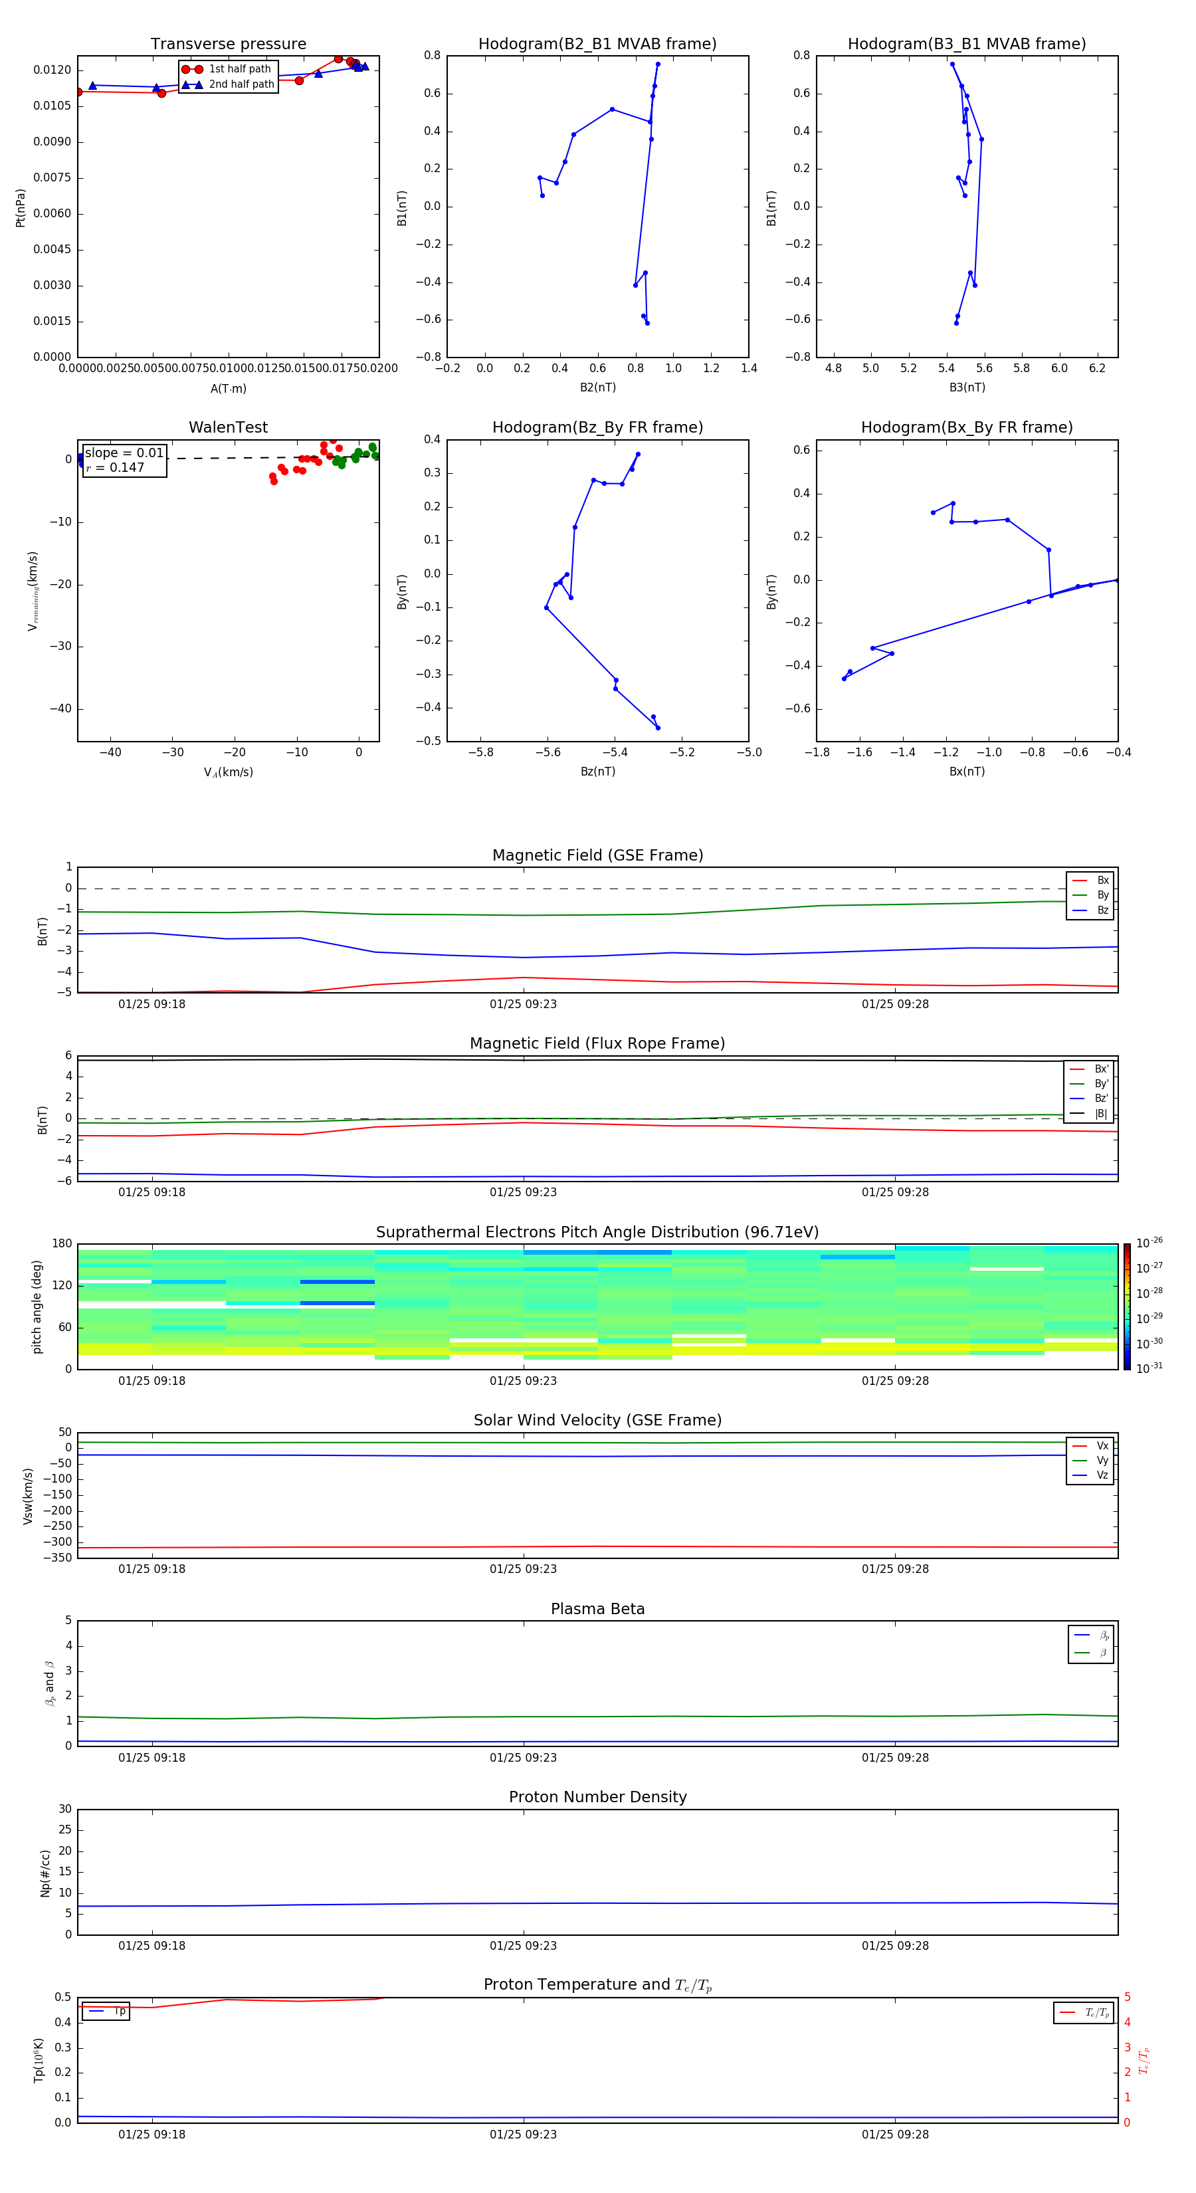Screen dimensions: 1196x2193
Task: Click the "Bx(nT)" x-axis label
Action: 967,772
